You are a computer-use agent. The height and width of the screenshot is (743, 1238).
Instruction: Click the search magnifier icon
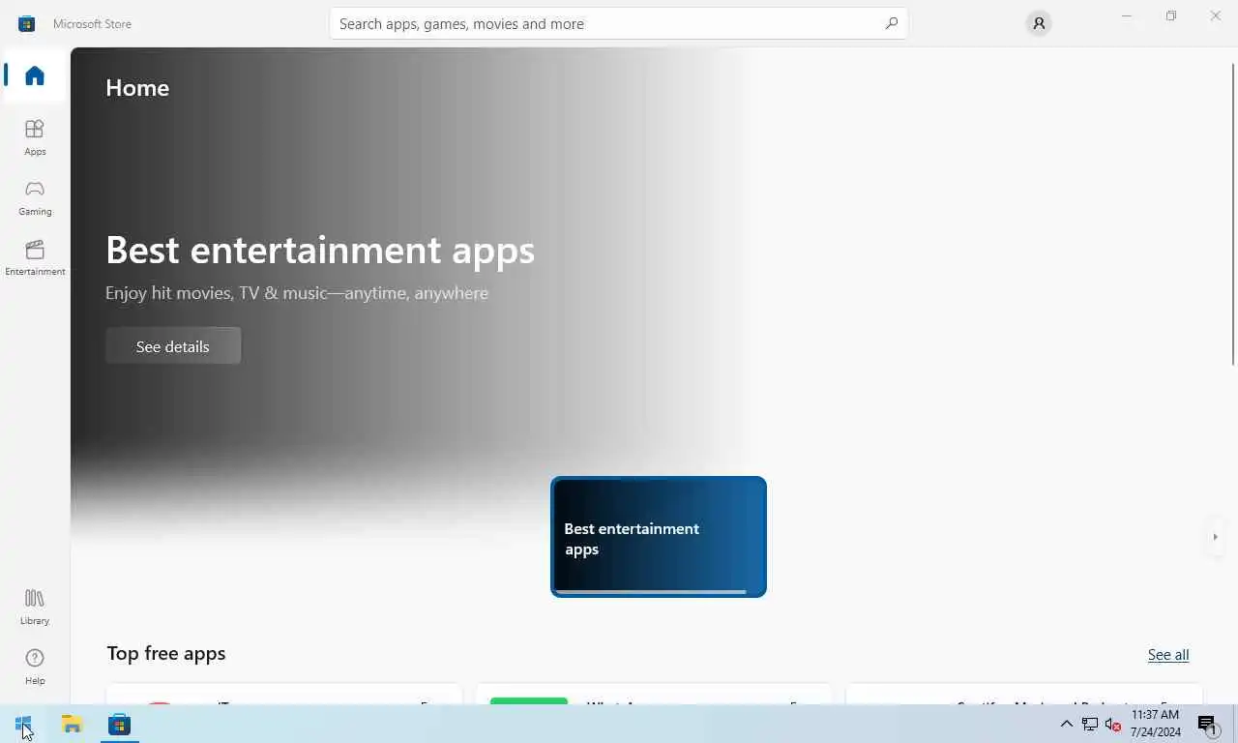coord(891,23)
